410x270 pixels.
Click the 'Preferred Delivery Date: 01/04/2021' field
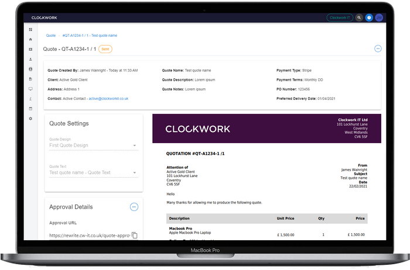[x=306, y=99]
